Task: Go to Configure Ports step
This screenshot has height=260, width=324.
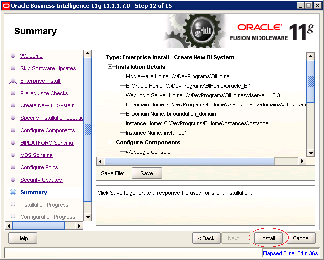Action: 39,167
